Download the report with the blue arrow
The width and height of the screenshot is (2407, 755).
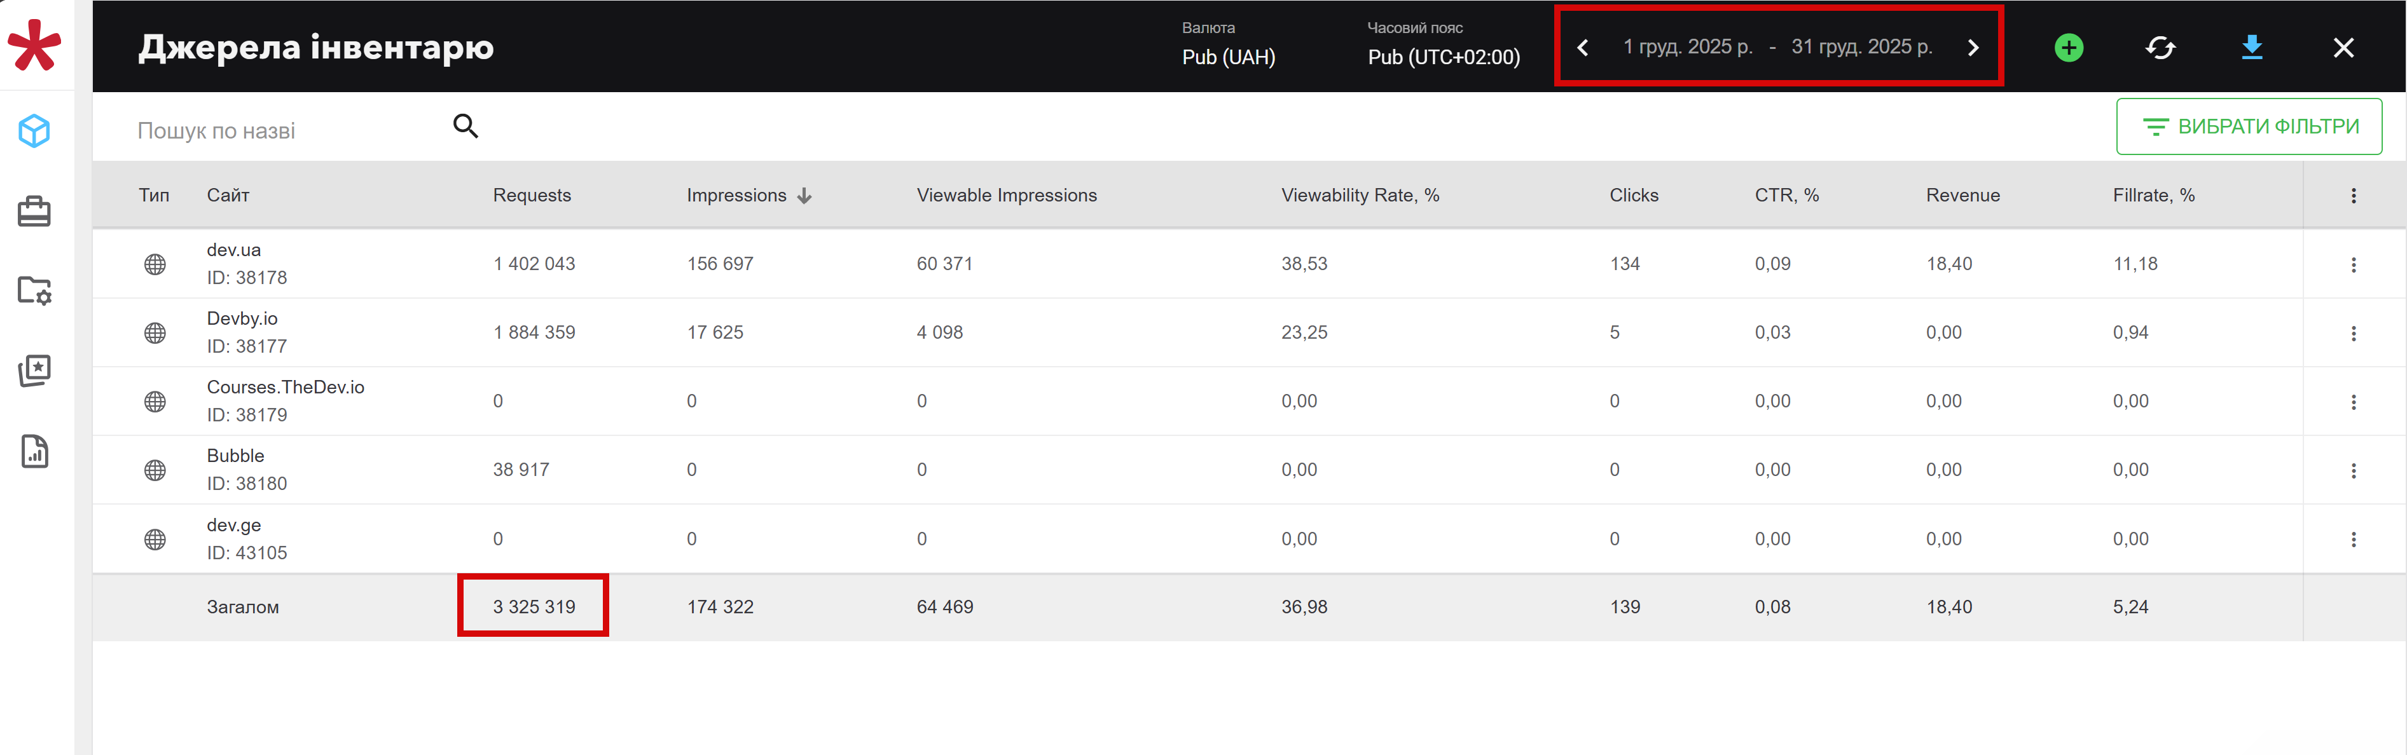2252,48
